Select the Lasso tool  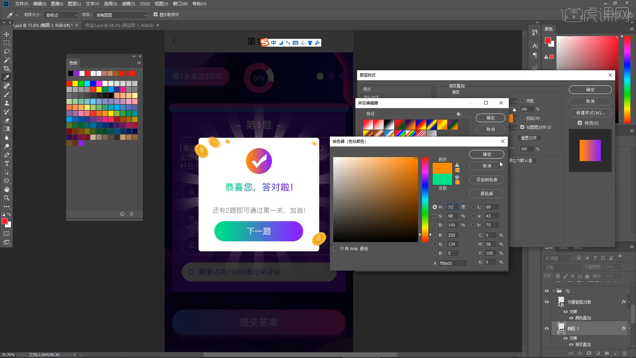point(7,52)
